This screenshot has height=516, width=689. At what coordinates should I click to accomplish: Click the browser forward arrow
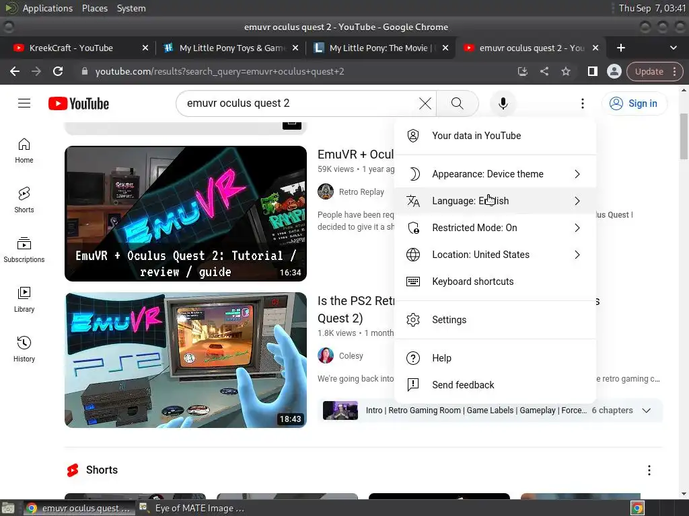pyautogui.click(x=36, y=71)
